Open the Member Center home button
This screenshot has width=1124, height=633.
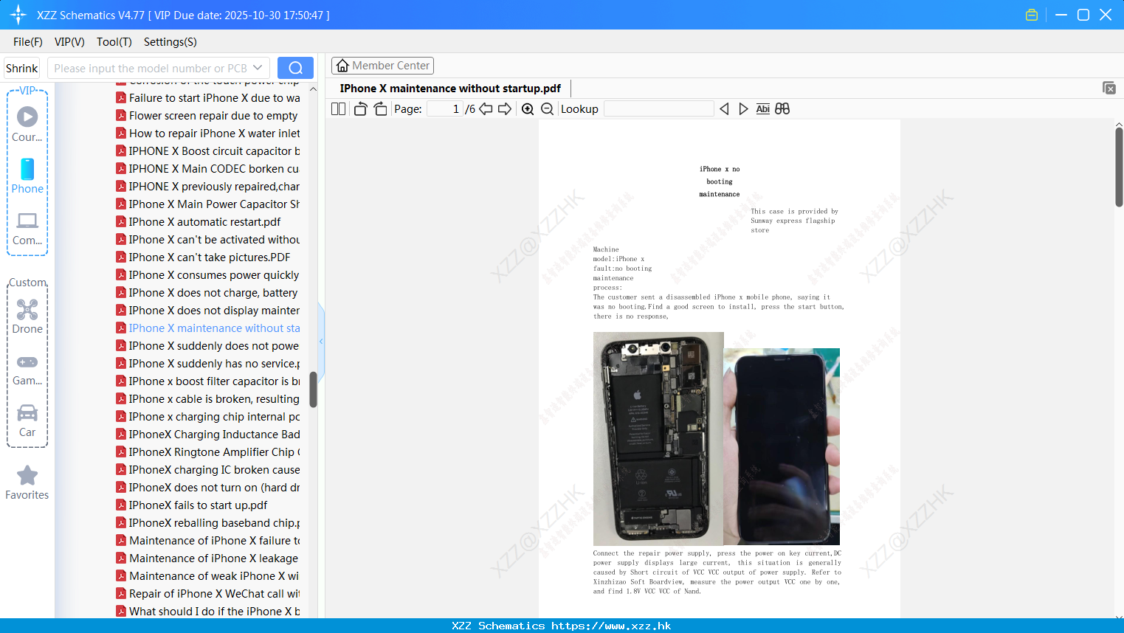[x=382, y=66]
